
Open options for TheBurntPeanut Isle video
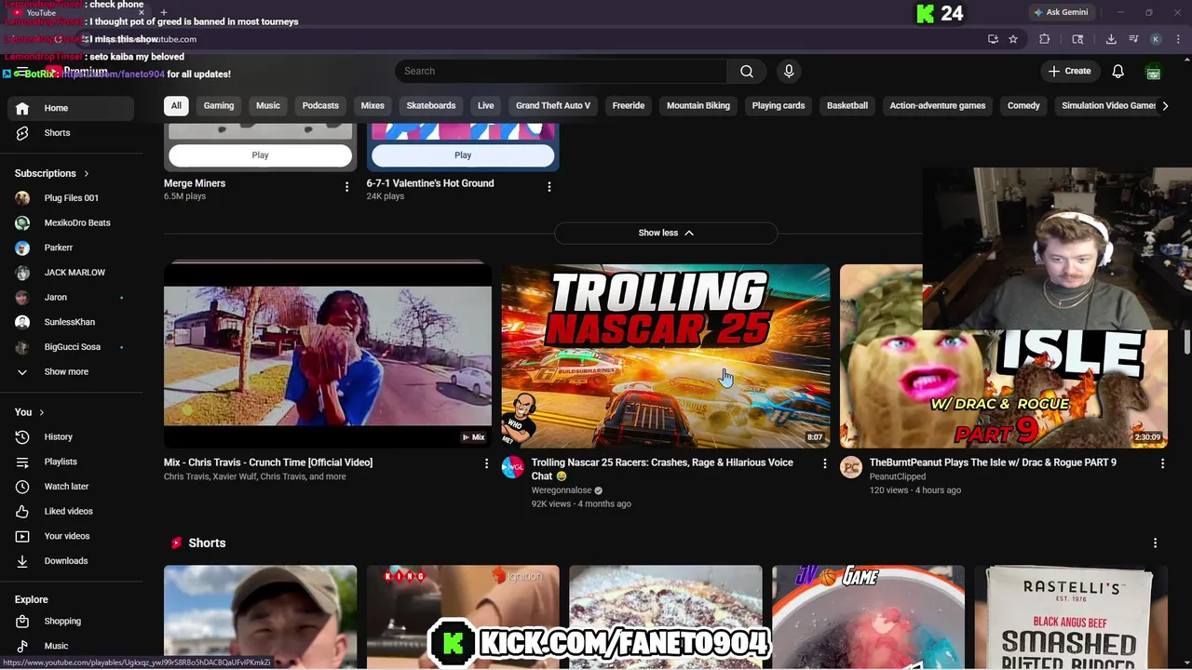click(1162, 463)
